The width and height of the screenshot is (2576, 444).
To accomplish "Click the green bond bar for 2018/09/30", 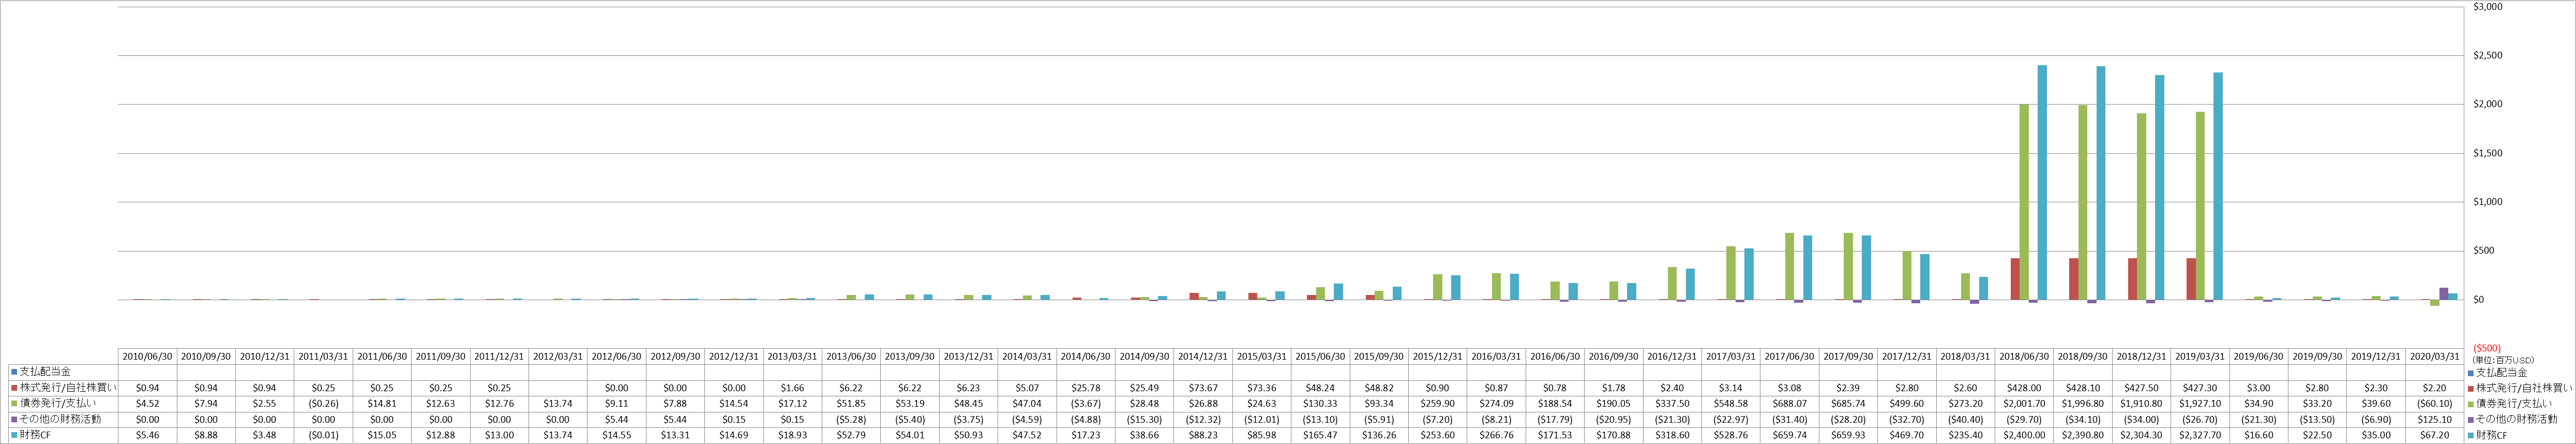I will coord(2083,202).
